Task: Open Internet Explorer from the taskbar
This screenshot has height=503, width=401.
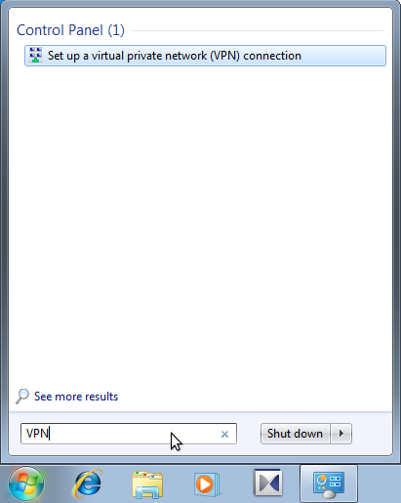Action: point(88,483)
